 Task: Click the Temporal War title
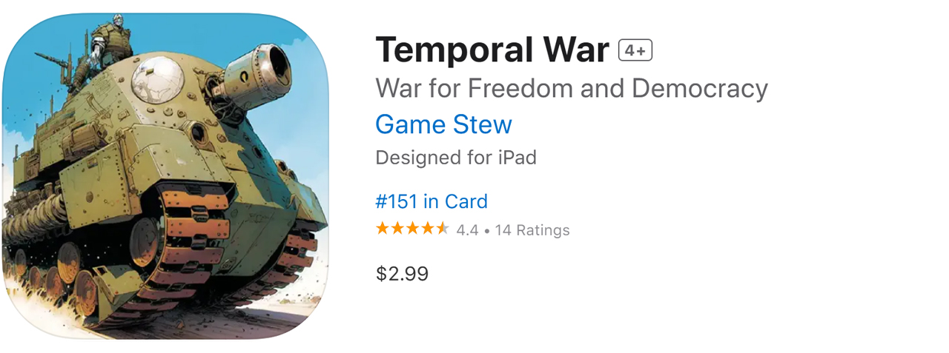click(493, 50)
